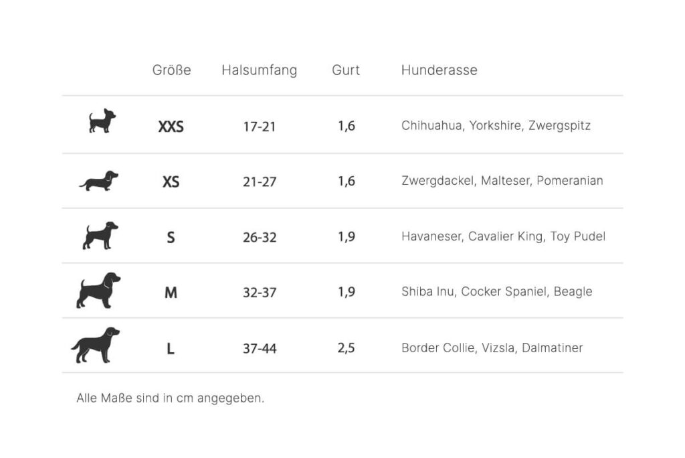The height and width of the screenshot is (458, 685).
Task: Select the M size label
Action: click(171, 292)
